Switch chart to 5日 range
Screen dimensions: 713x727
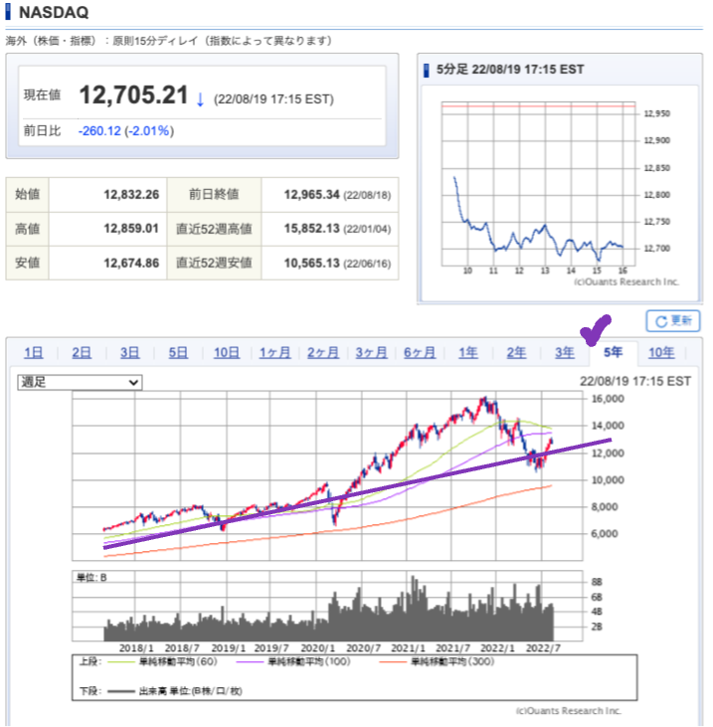[x=178, y=353]
